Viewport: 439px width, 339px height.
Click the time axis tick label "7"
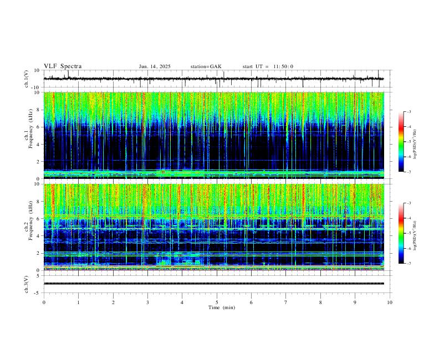286,302
